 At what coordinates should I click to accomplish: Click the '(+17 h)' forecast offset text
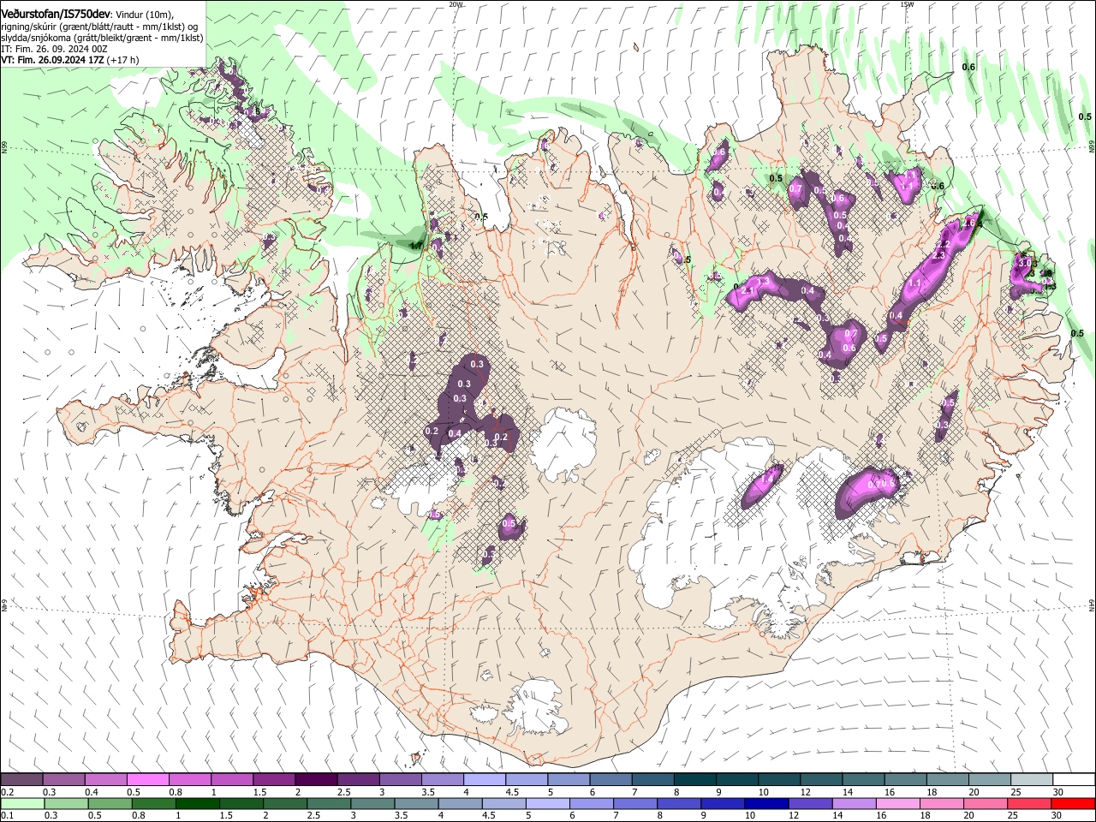tap(123, 60)
